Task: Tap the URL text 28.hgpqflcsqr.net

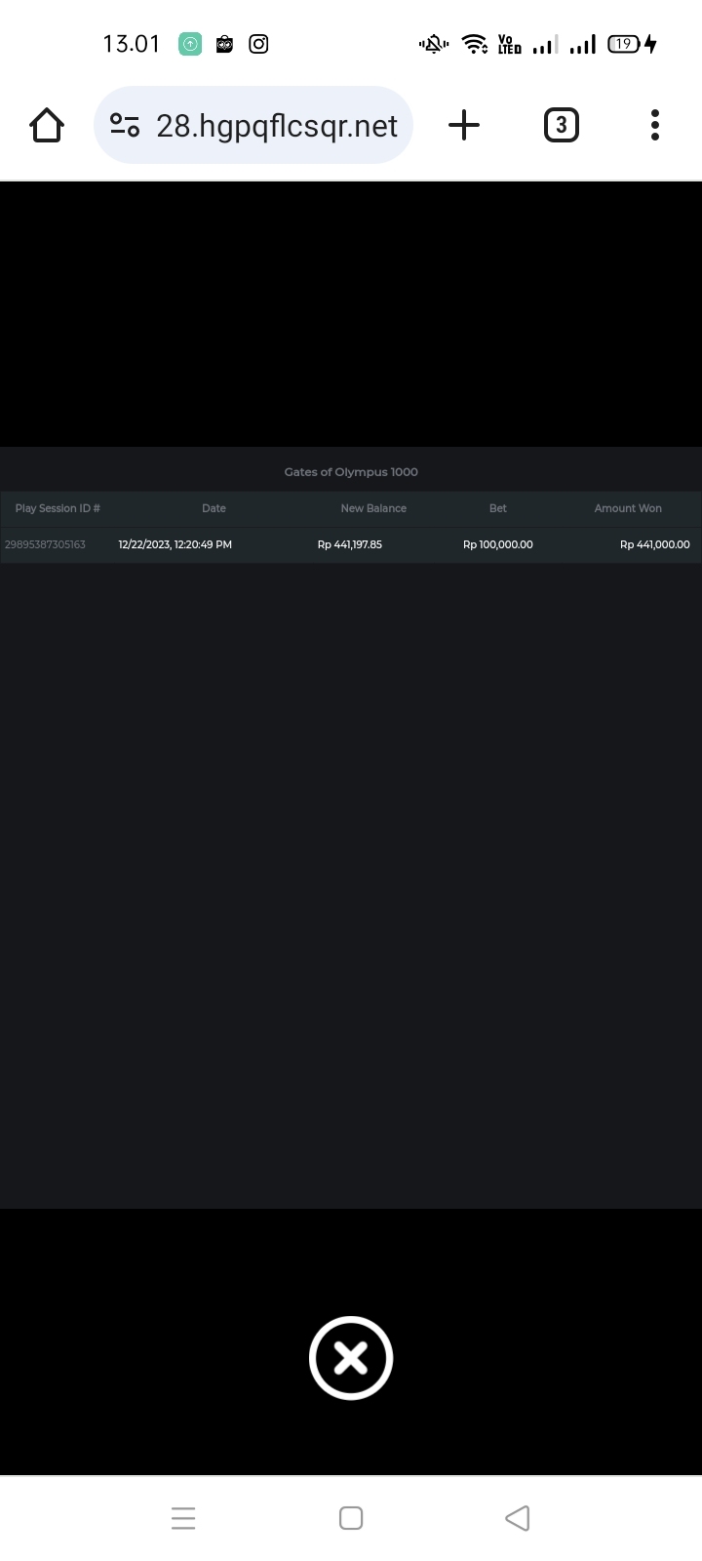Action: tap(277, 126)
